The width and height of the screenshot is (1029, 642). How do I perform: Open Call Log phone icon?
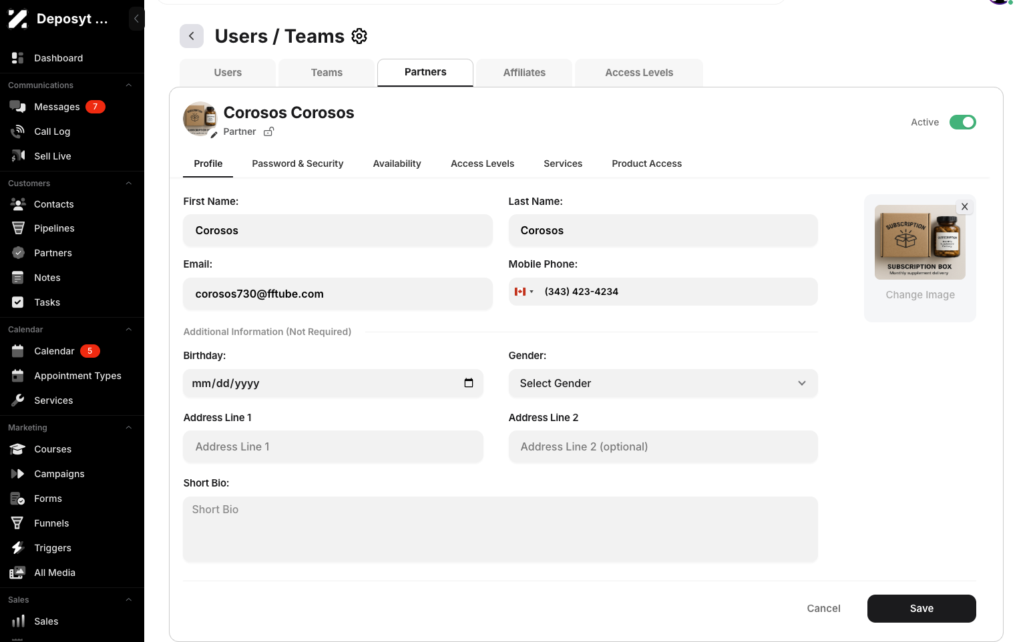pyautogui.click(x=18, y=131)
